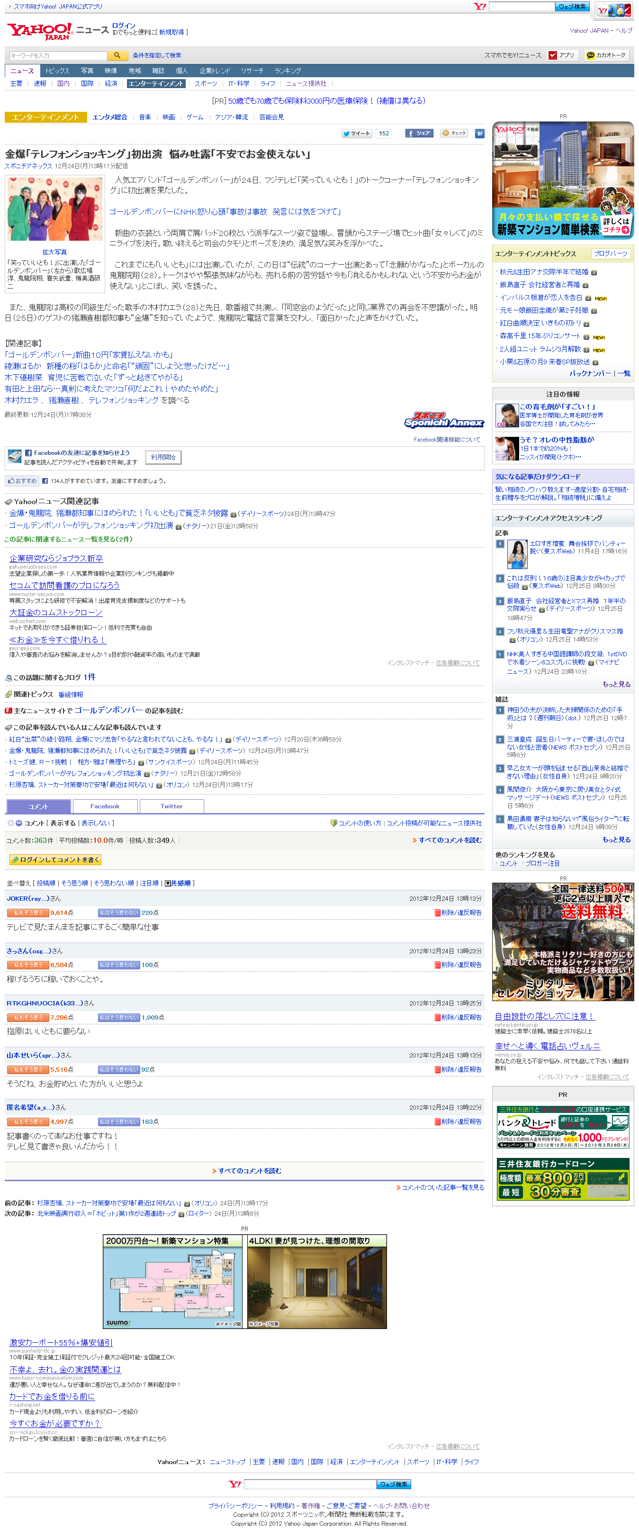Click the ログイン link
The image size is (639, 1537).
[124, 26]
